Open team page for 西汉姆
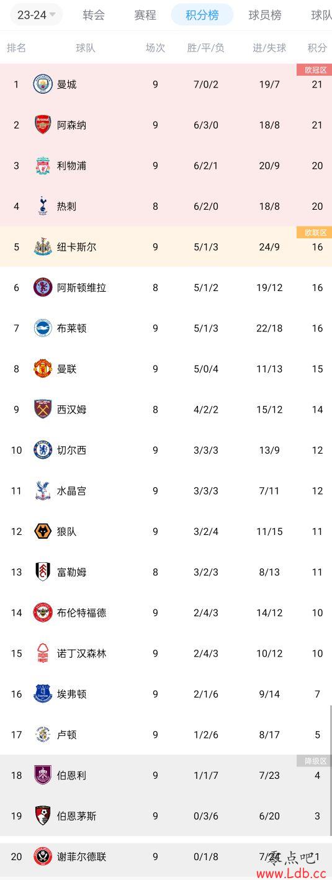The image size is (332, 880). pos(71,410)
